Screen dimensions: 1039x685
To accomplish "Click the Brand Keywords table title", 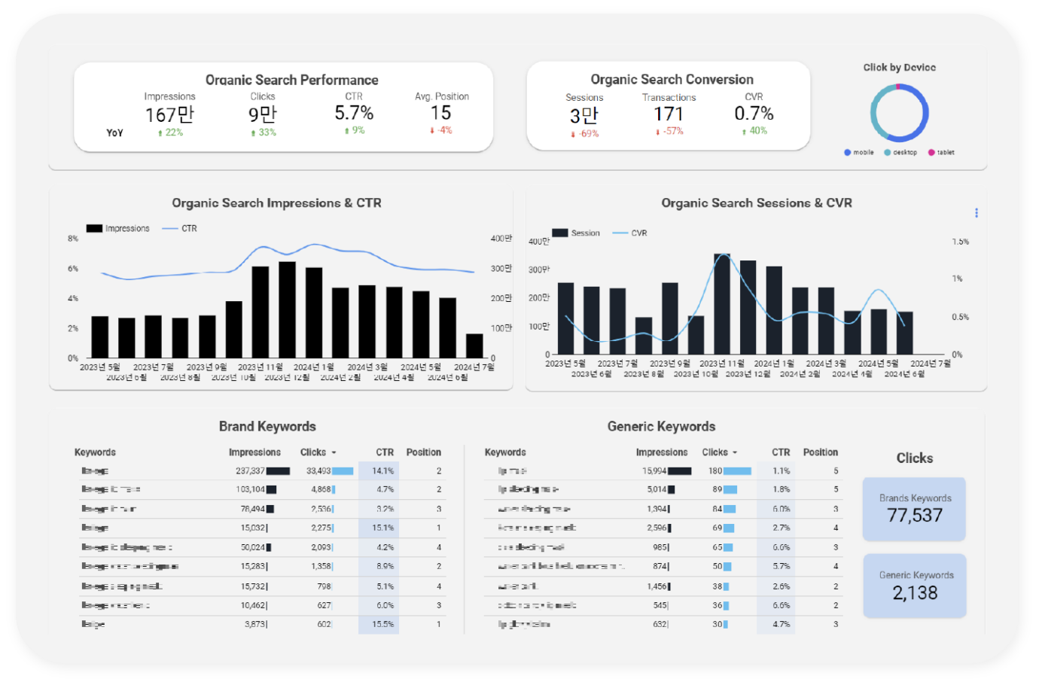I will [267, 426].
